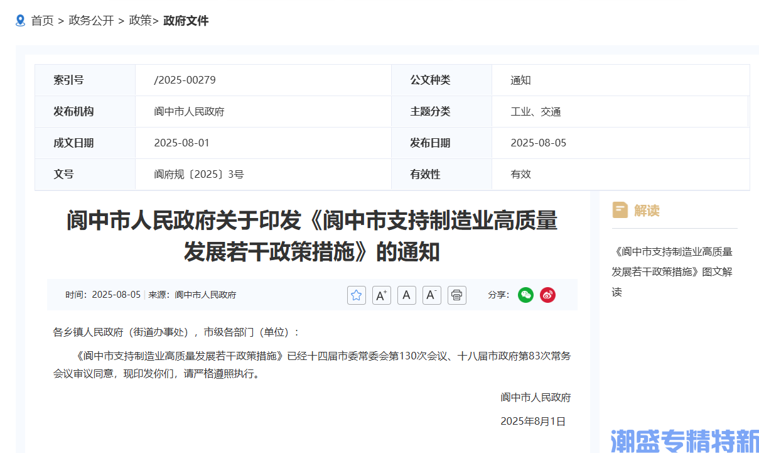Open the 图文解读 interpretation link
Viewport: 759px width, 453px height.
coord(674,271)
